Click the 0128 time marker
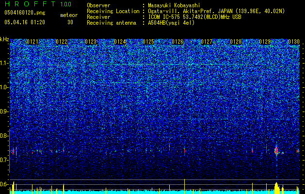Viewport: 305px width, 194px height. coord(236,42)
